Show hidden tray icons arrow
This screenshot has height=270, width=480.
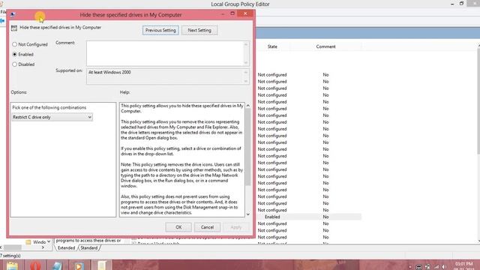(410, 267)
